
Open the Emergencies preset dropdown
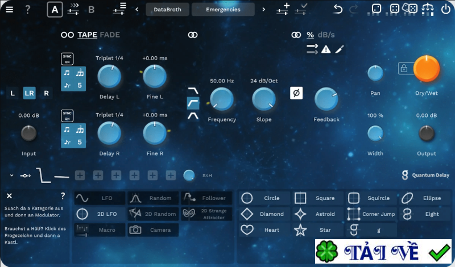coord(223,9)
